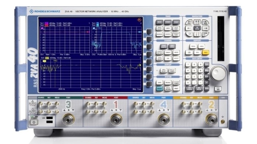Push the SCALE trace key
Screen dimensions: 257x144
coord(176,22)
